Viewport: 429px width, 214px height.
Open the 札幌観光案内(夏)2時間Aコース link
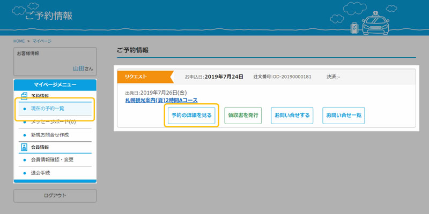point(161,100)
